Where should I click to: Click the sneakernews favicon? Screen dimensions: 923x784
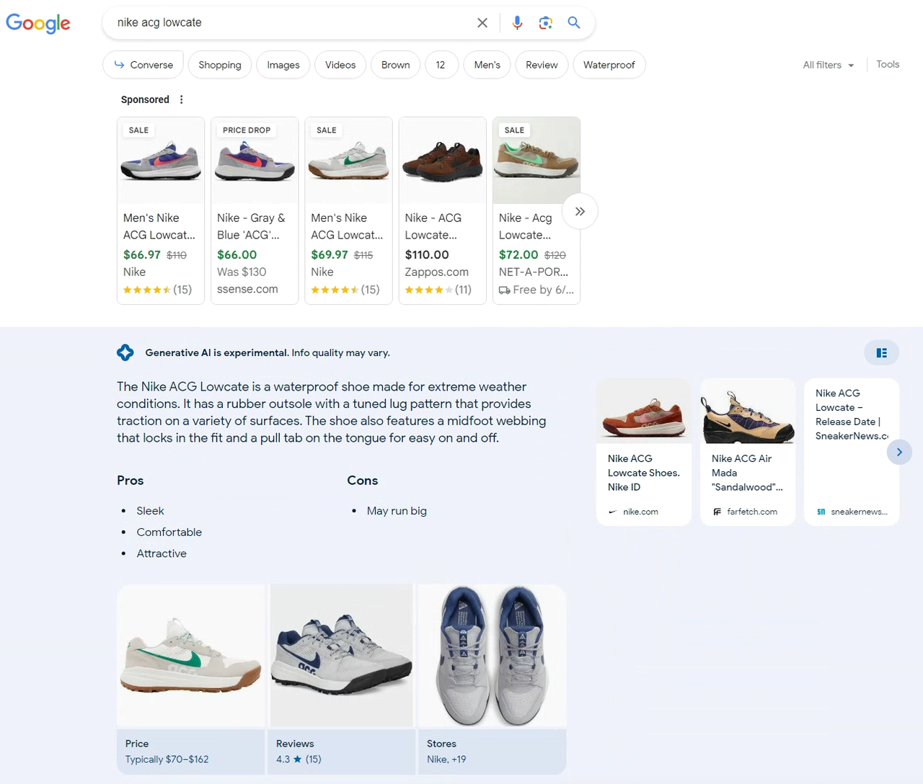click(821, 512)
